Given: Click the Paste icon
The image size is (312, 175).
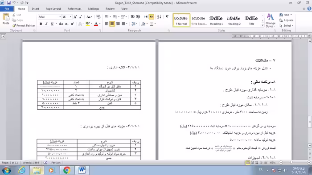Looking at the screenshot, I should coord(6,17).
